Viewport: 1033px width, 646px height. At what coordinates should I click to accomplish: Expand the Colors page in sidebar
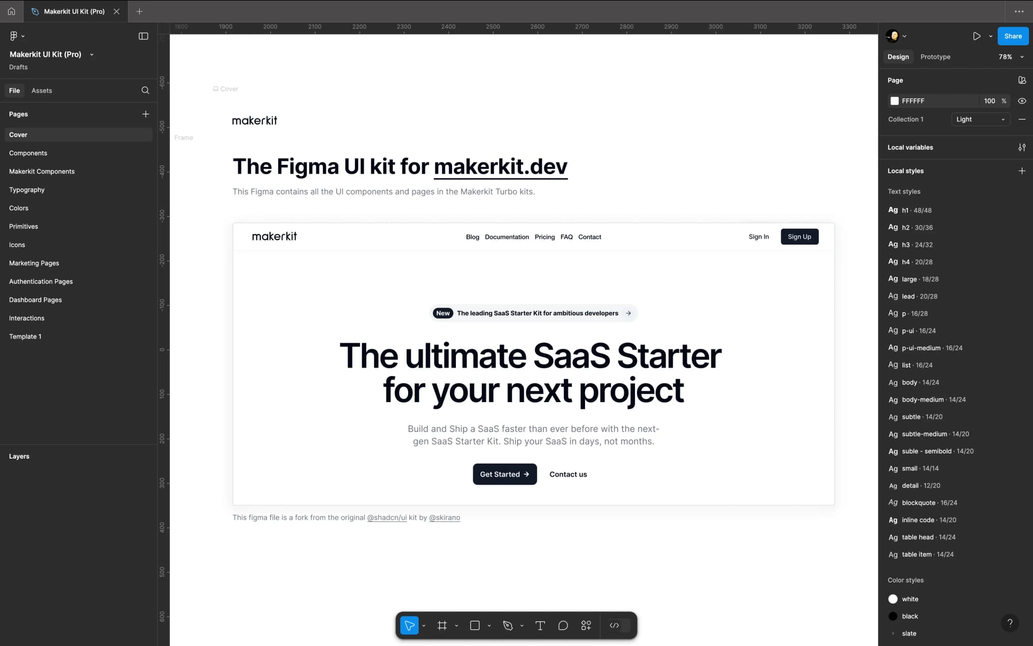(x=19, y=208)
